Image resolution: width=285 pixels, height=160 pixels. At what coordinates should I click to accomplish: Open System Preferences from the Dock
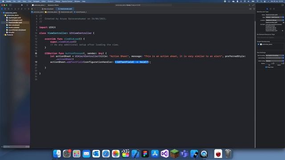[x=67, y=154]
